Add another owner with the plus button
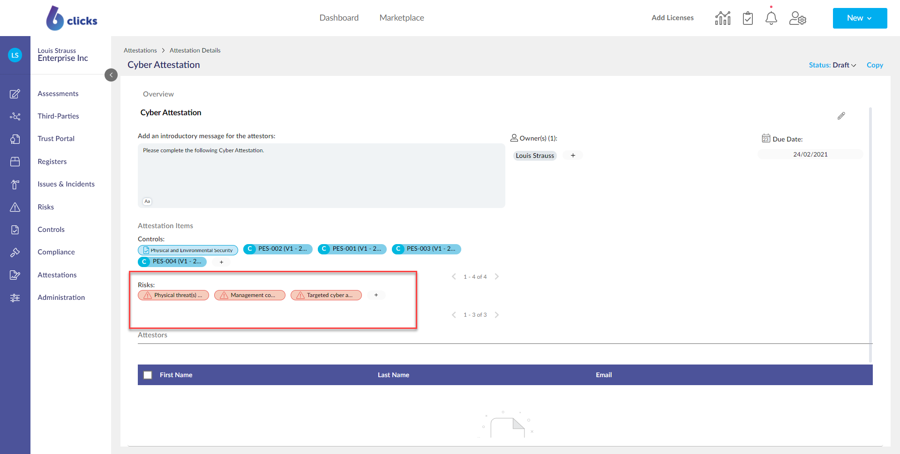 pos(573,156)
